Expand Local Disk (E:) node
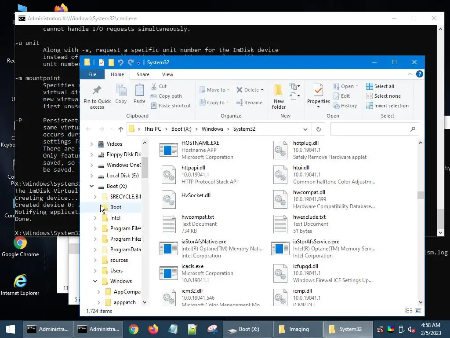The image size is (450, 338). point(91,176)
